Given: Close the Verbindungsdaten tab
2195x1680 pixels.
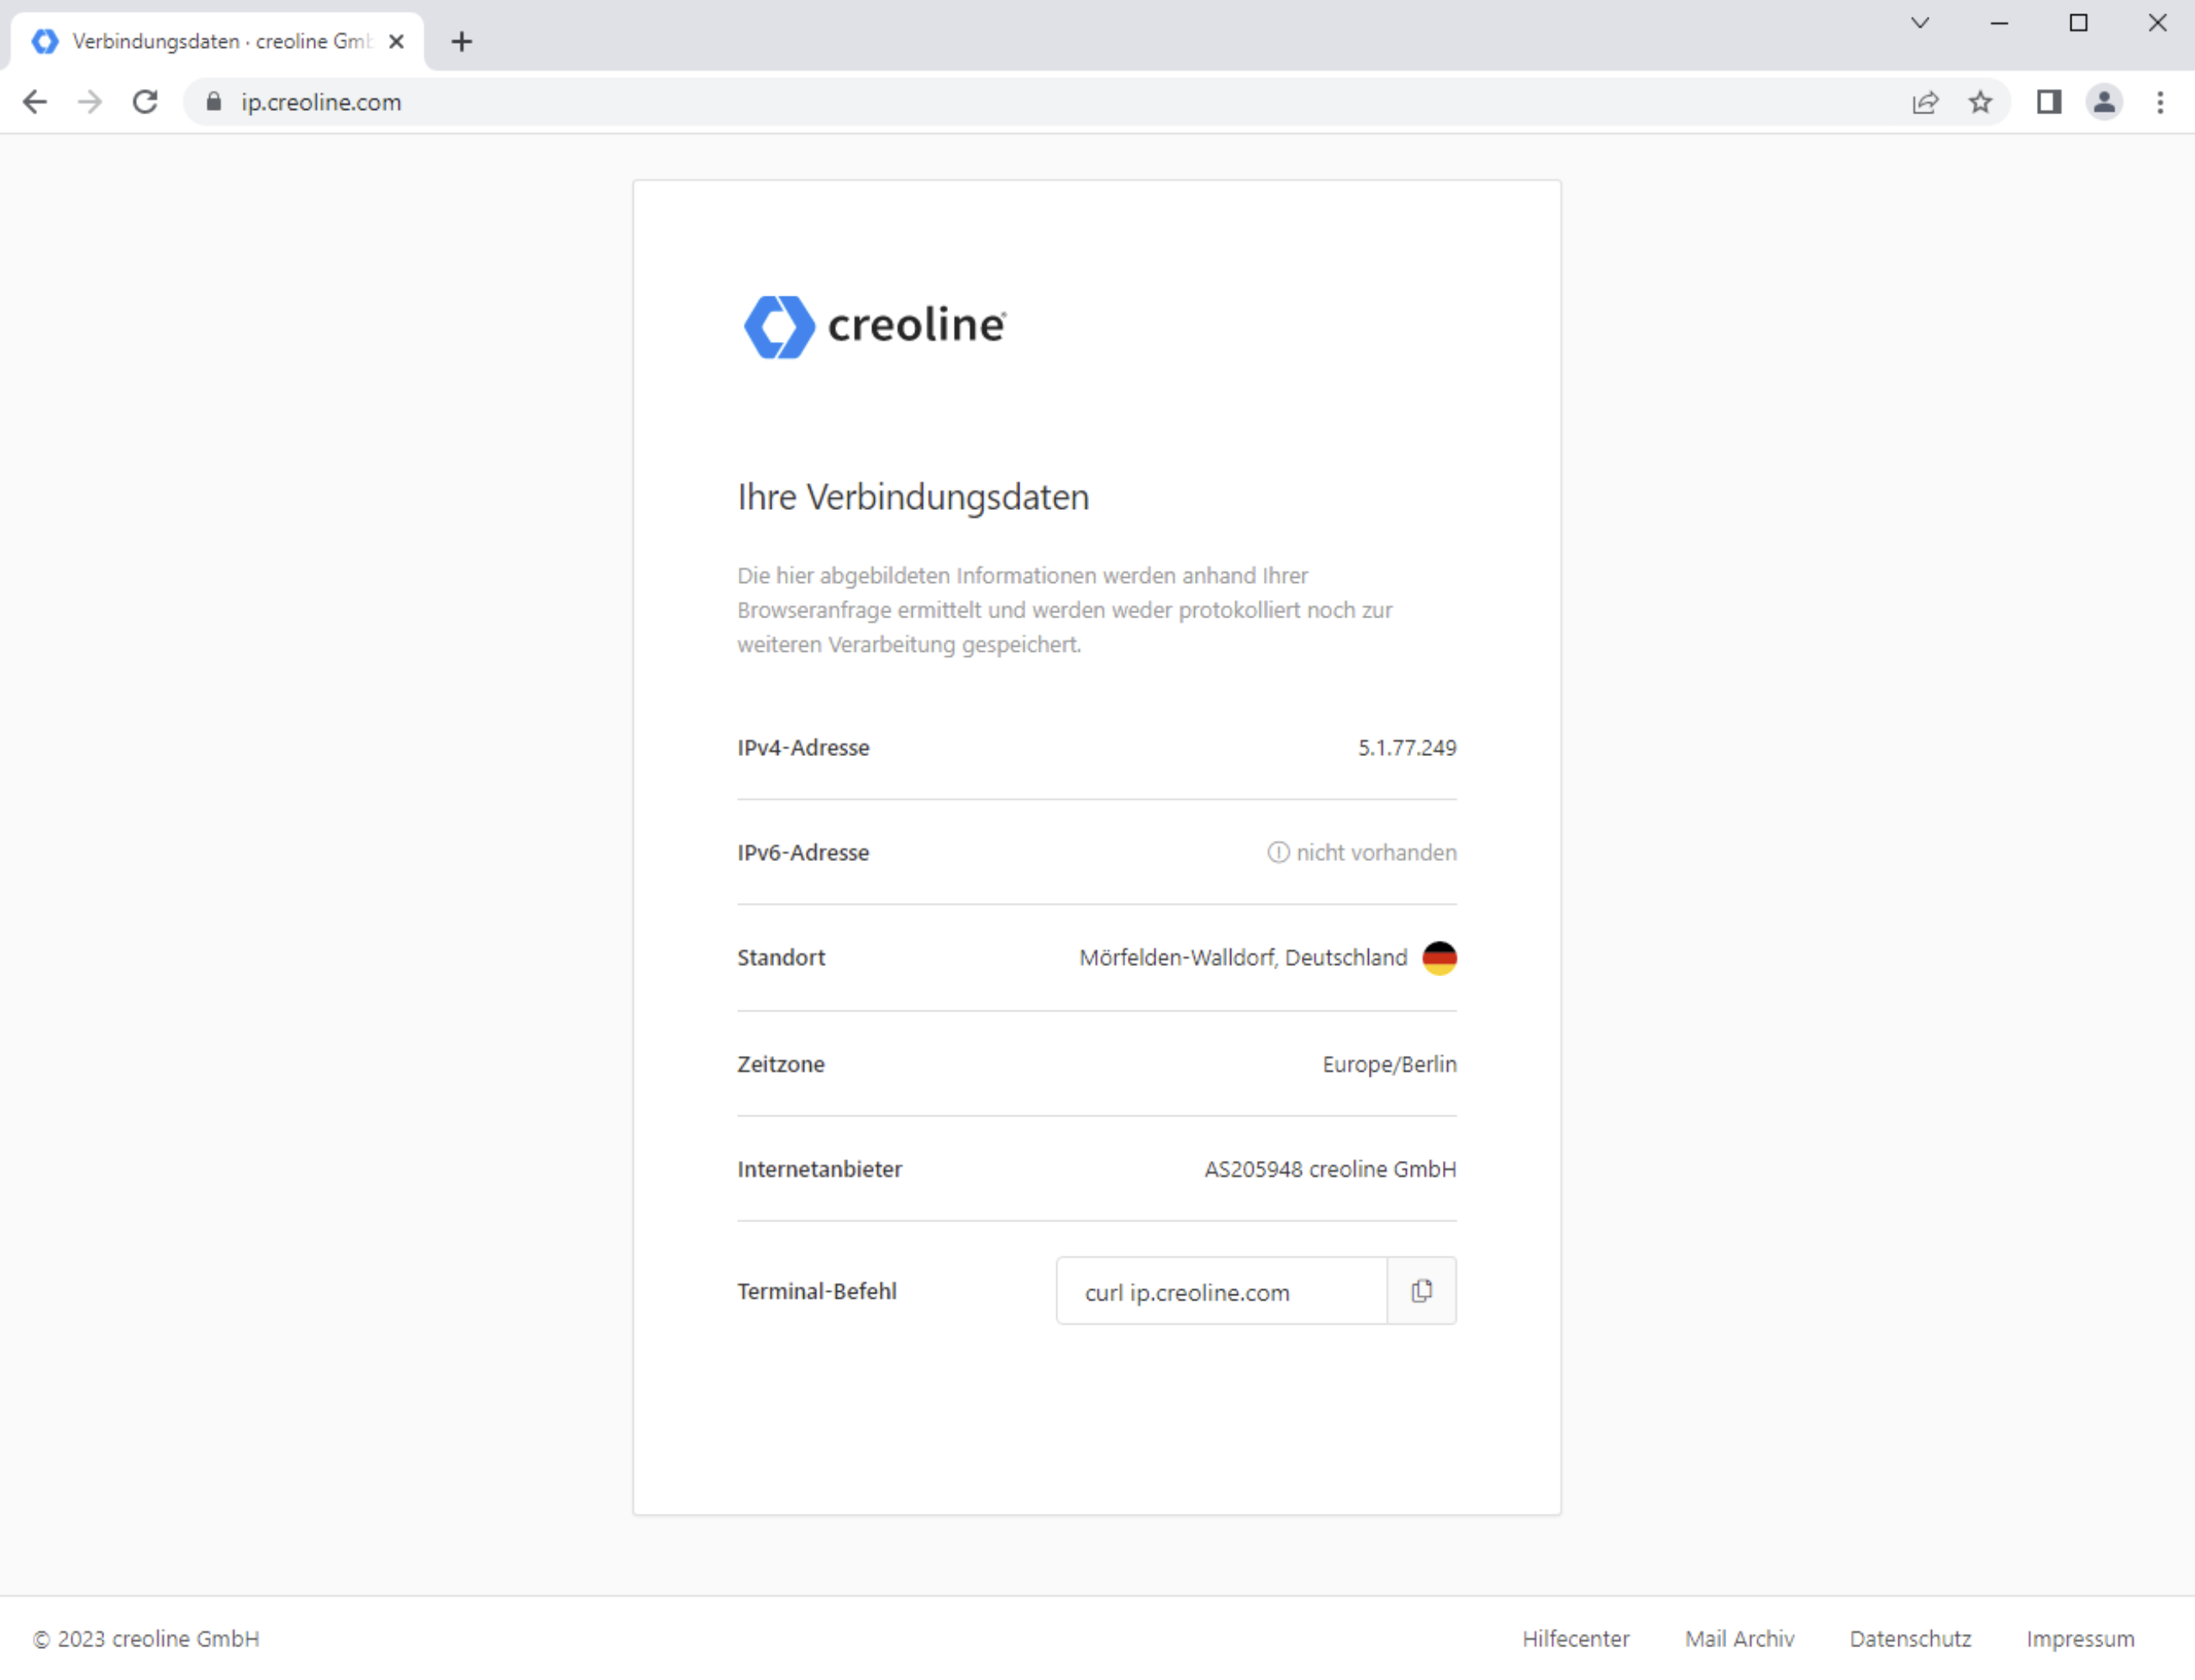Looking at the screenshot, I should [x=396, y=42].
